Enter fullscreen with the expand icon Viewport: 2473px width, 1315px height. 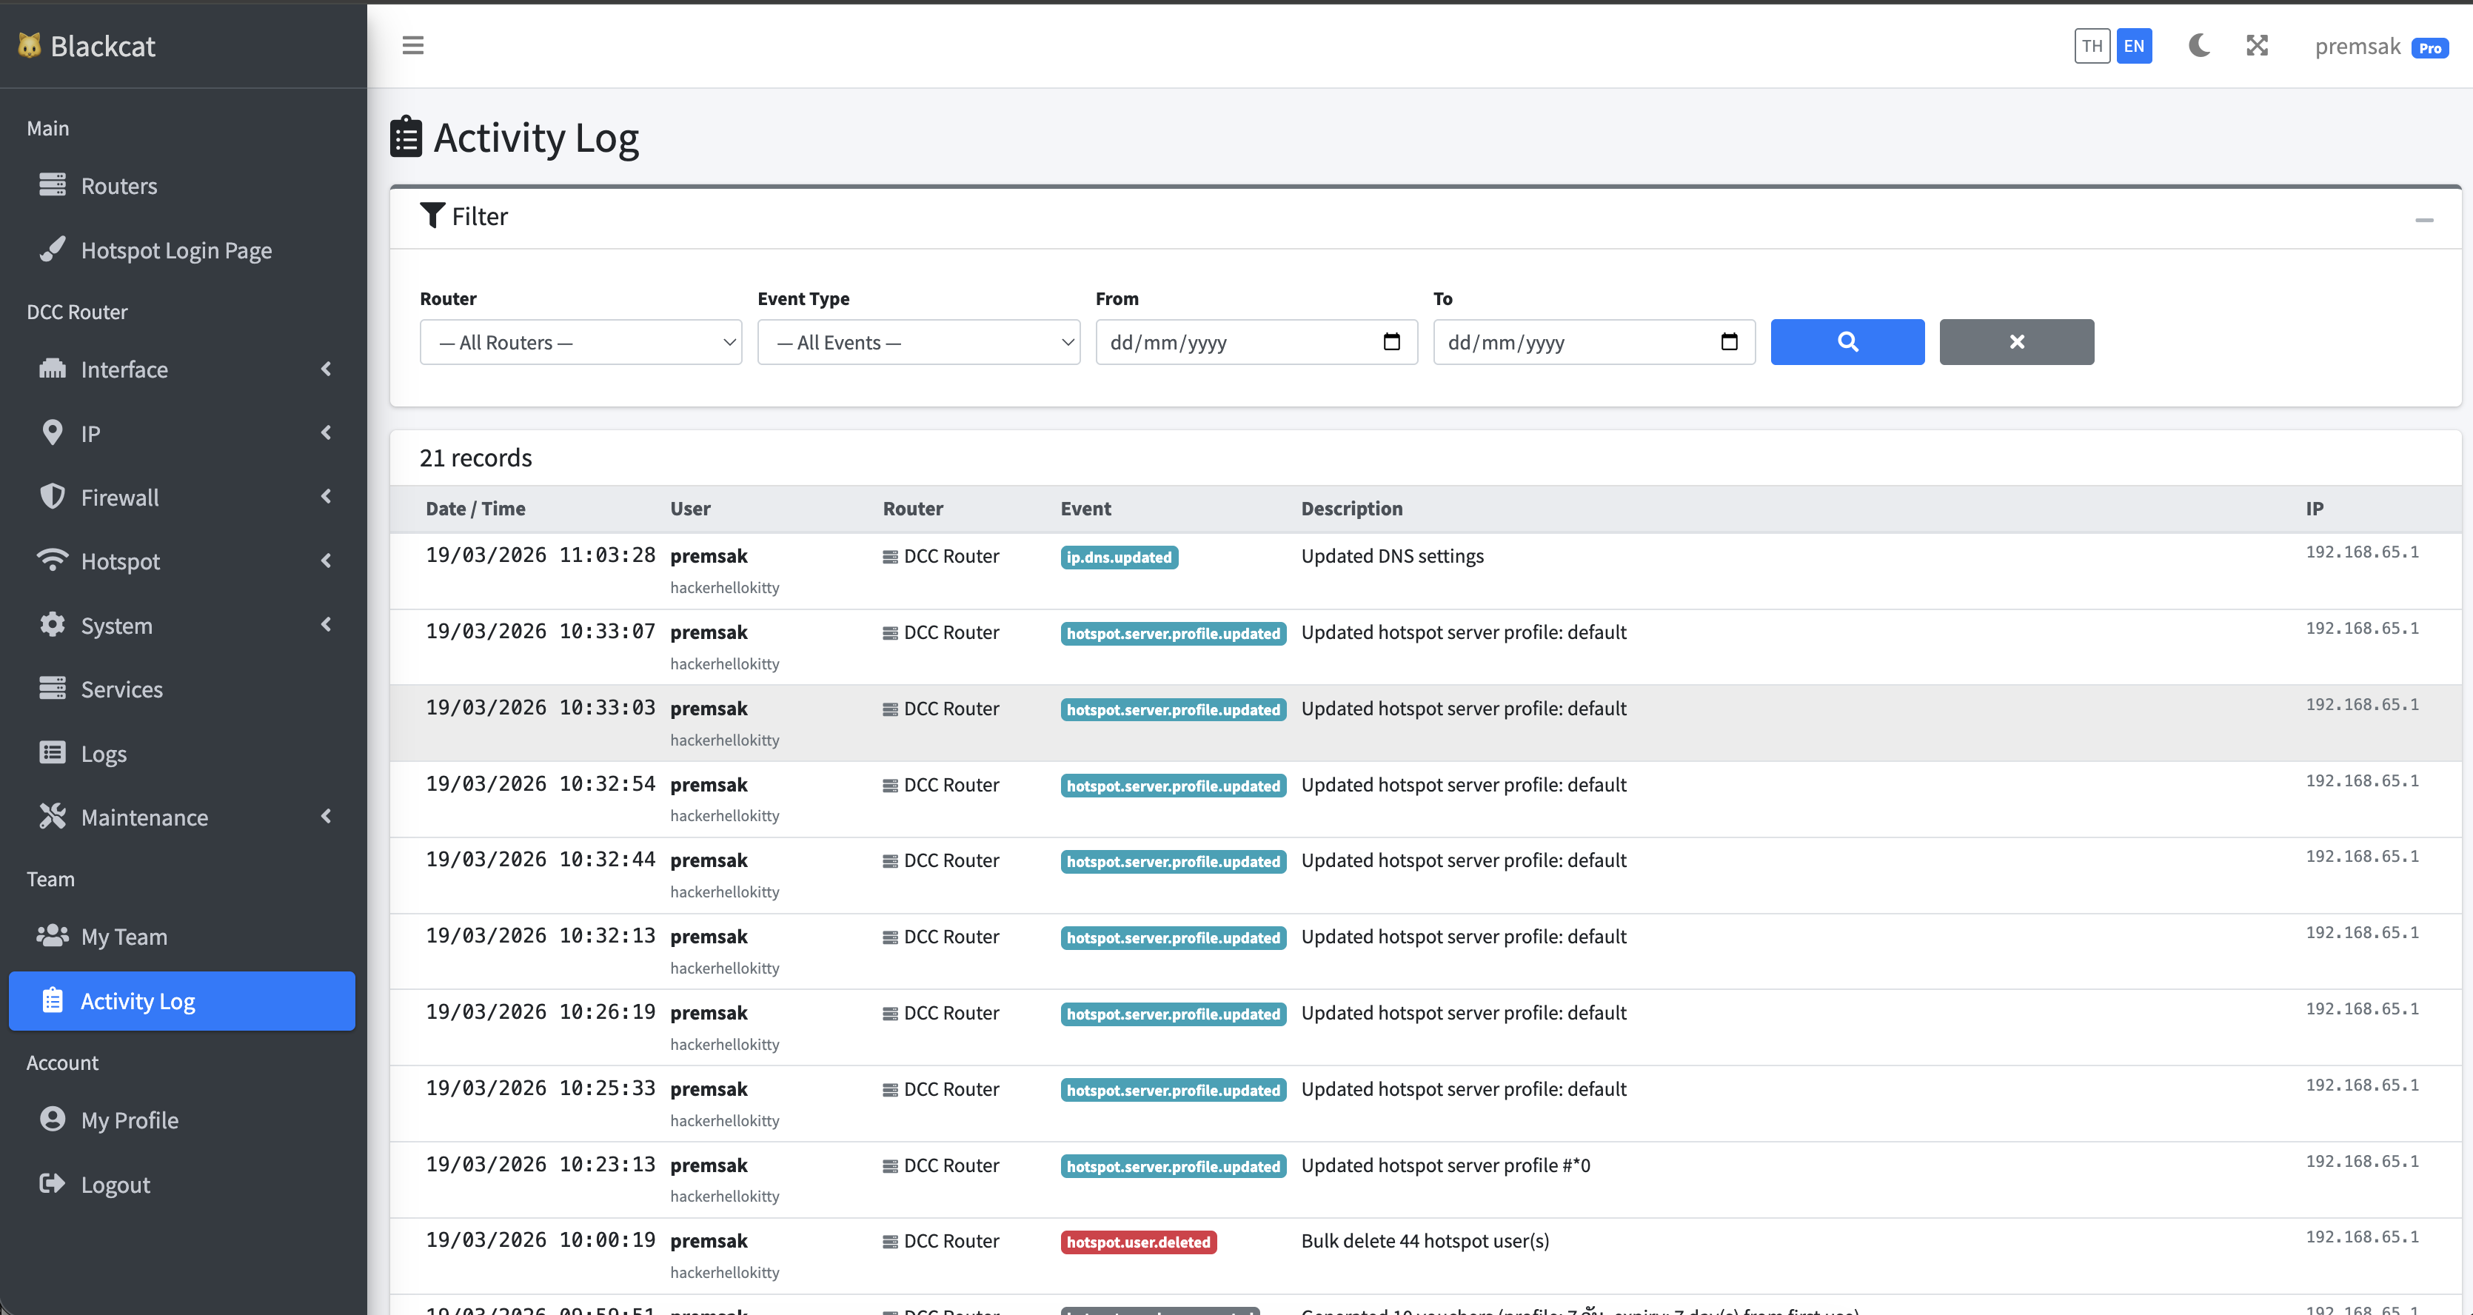coord(2257,45)
